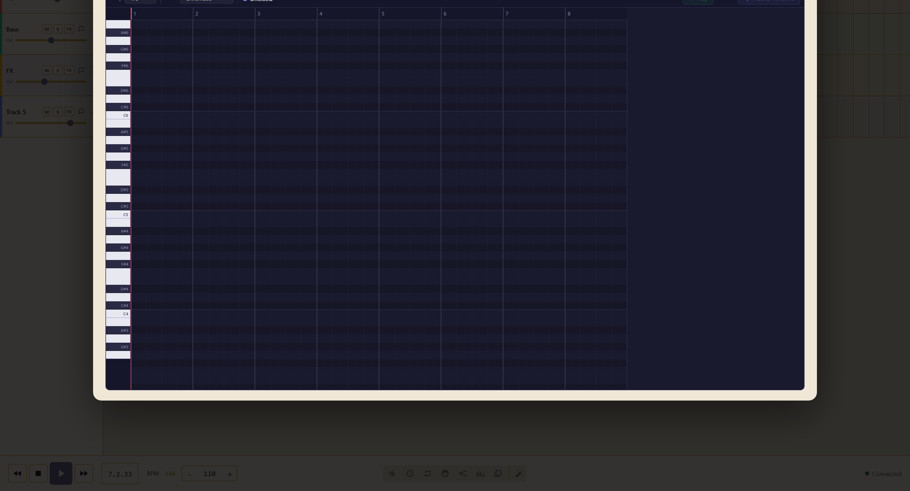This screenshot has width=910, height=491.
Task: Start playback with the play button
Action: (61, 473)
